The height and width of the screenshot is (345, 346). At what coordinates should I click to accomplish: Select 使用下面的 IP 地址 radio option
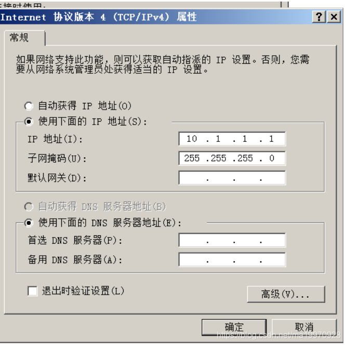point(29,122)
